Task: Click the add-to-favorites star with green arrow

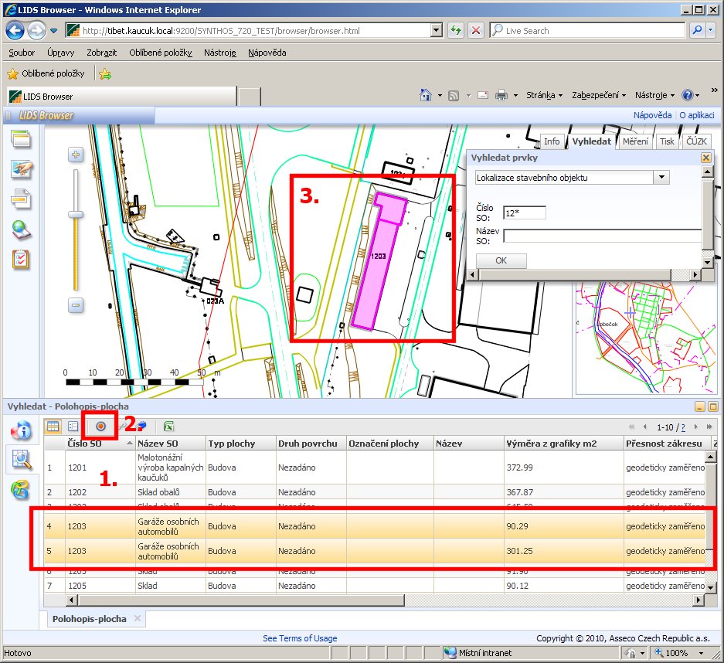Action: tap(105, 74)
